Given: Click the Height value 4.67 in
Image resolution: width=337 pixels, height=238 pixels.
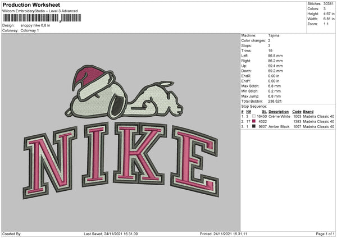Looking at the screenshot, I should (329, 13).
